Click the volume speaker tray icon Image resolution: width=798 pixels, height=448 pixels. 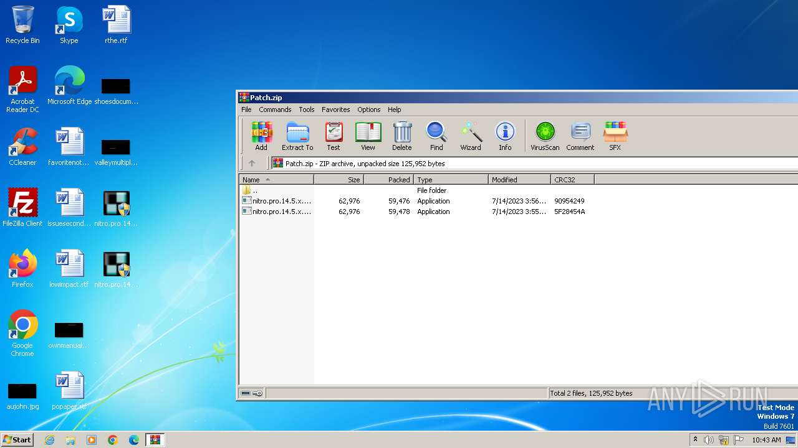click(x=709, y=440)
